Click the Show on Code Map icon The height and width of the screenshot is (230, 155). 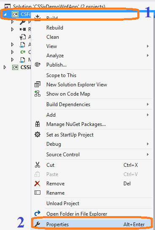(37, 94)
